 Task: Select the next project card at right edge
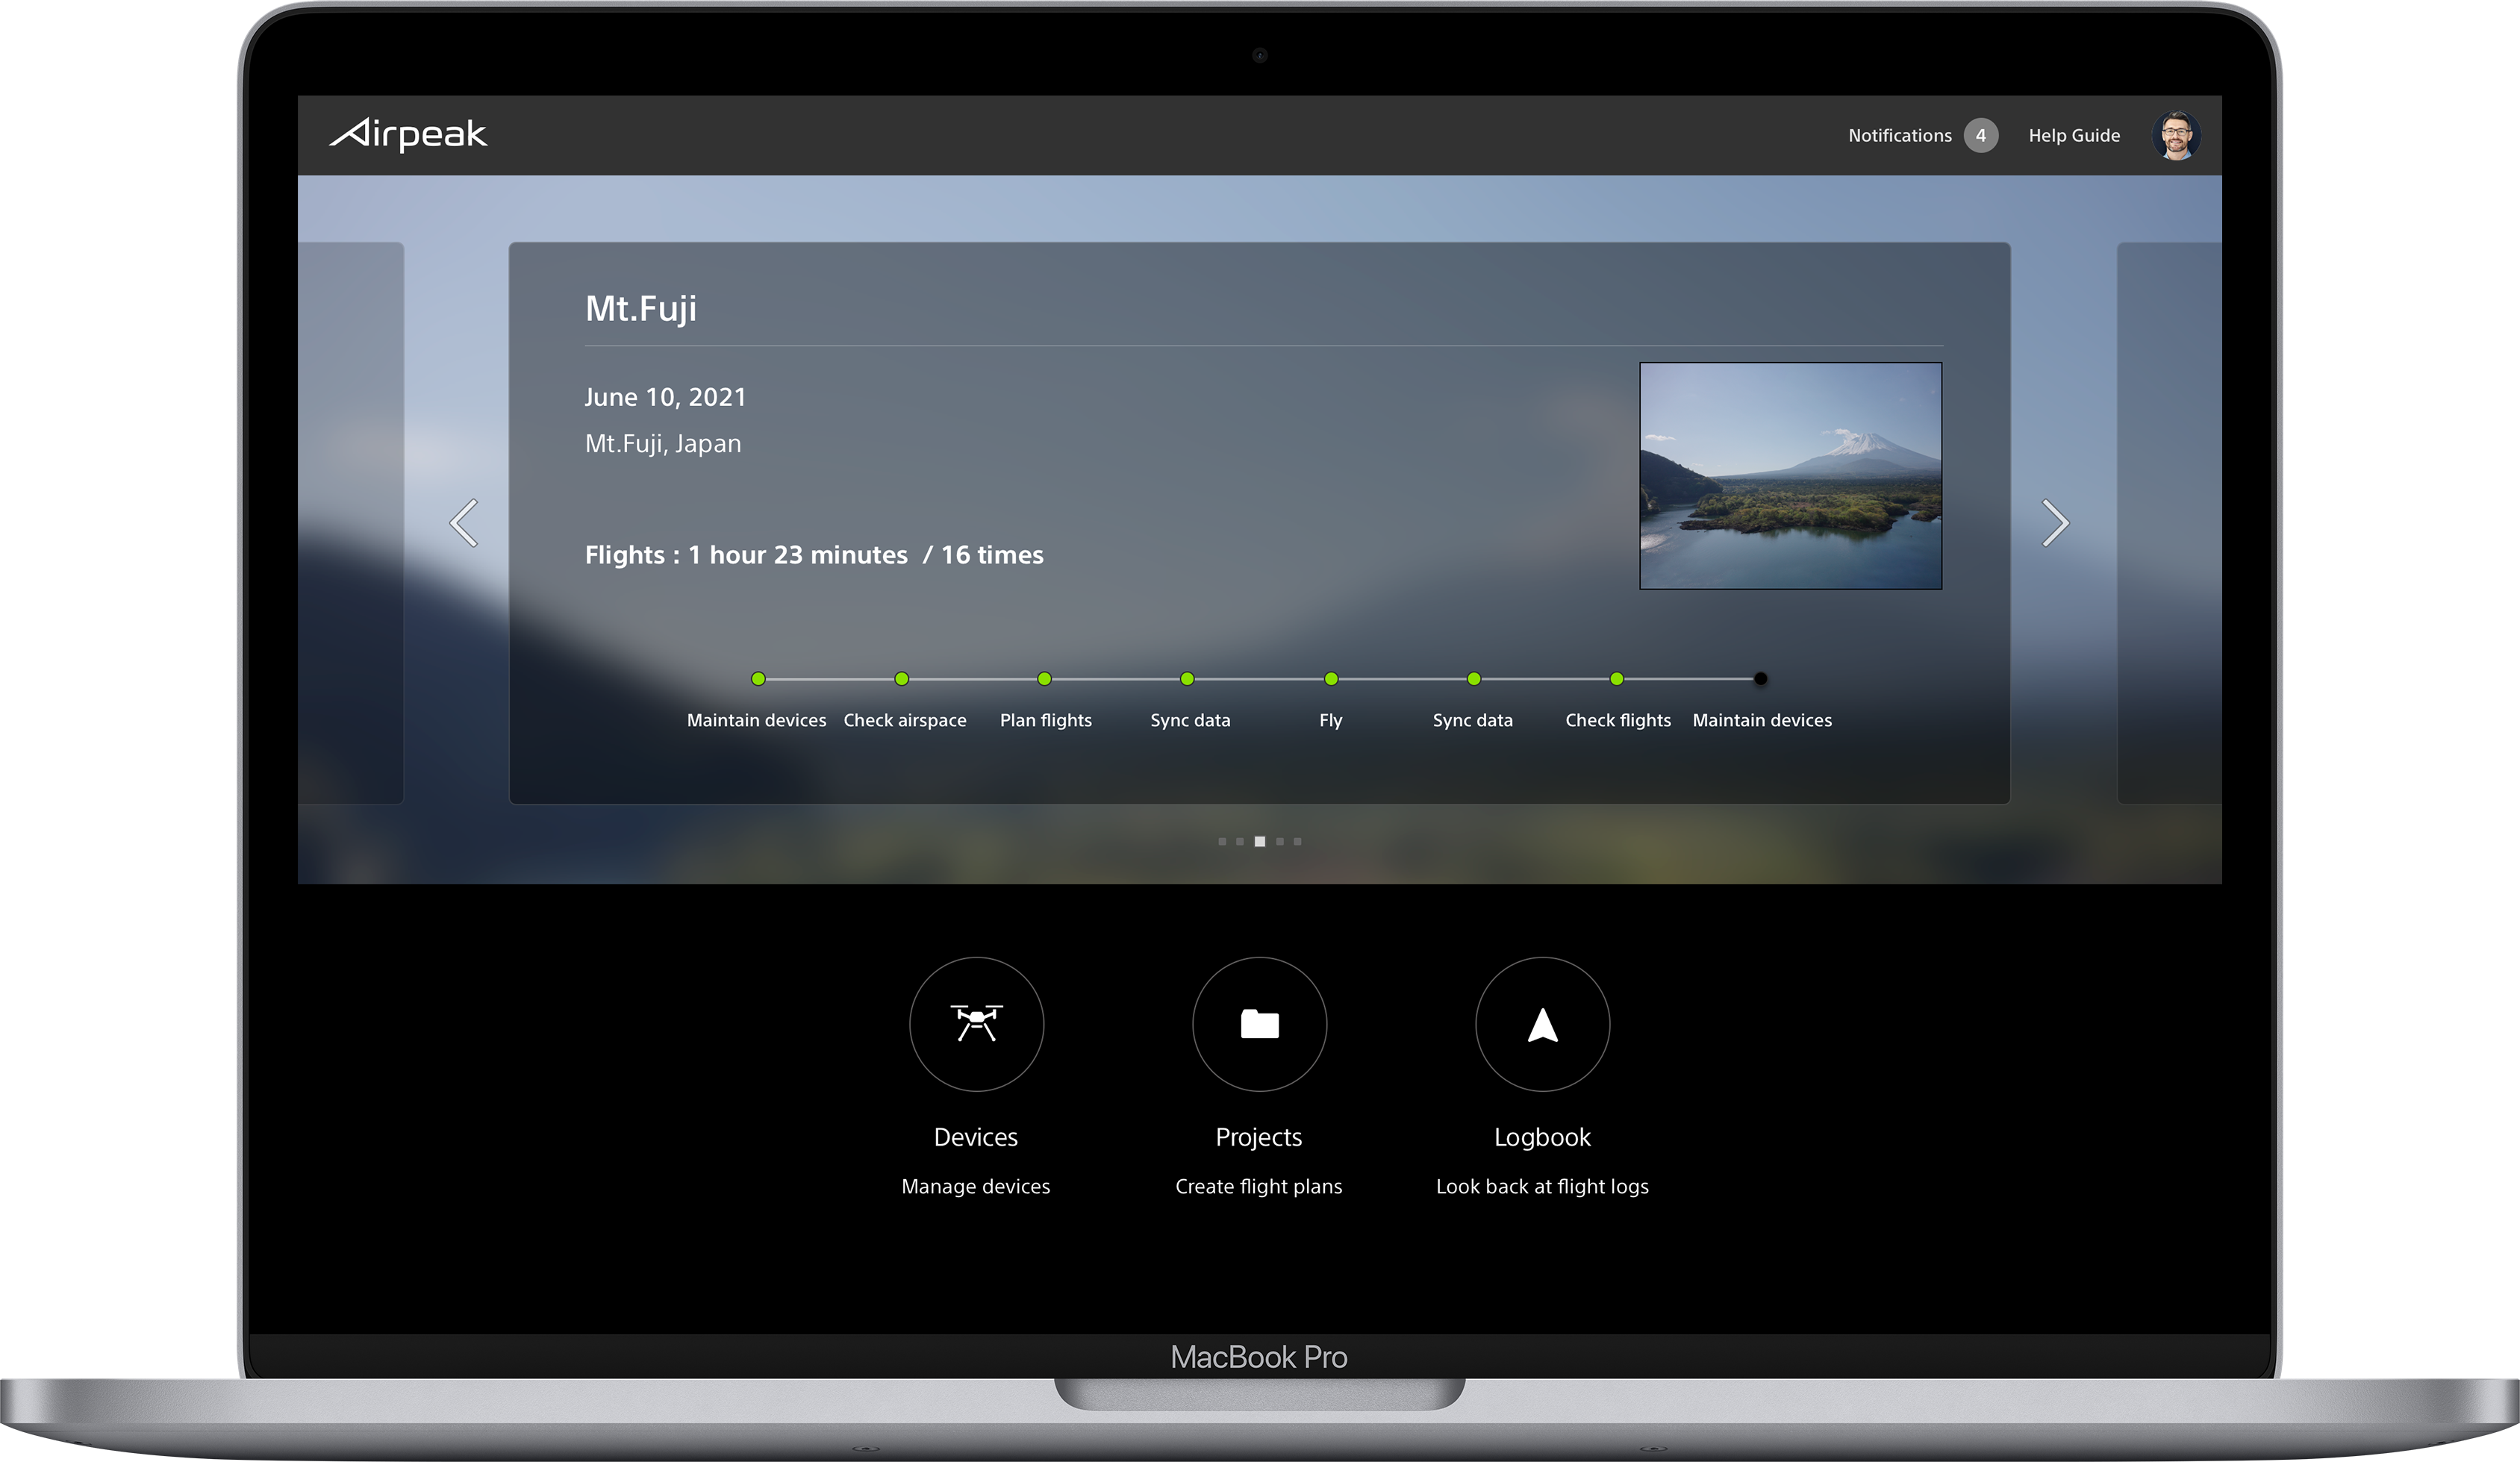coord(2169,523)
